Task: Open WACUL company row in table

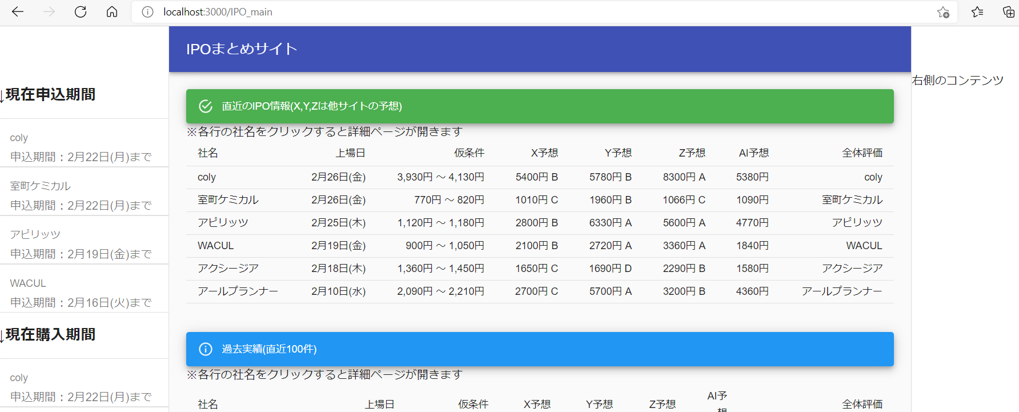Action: point(215,246)
